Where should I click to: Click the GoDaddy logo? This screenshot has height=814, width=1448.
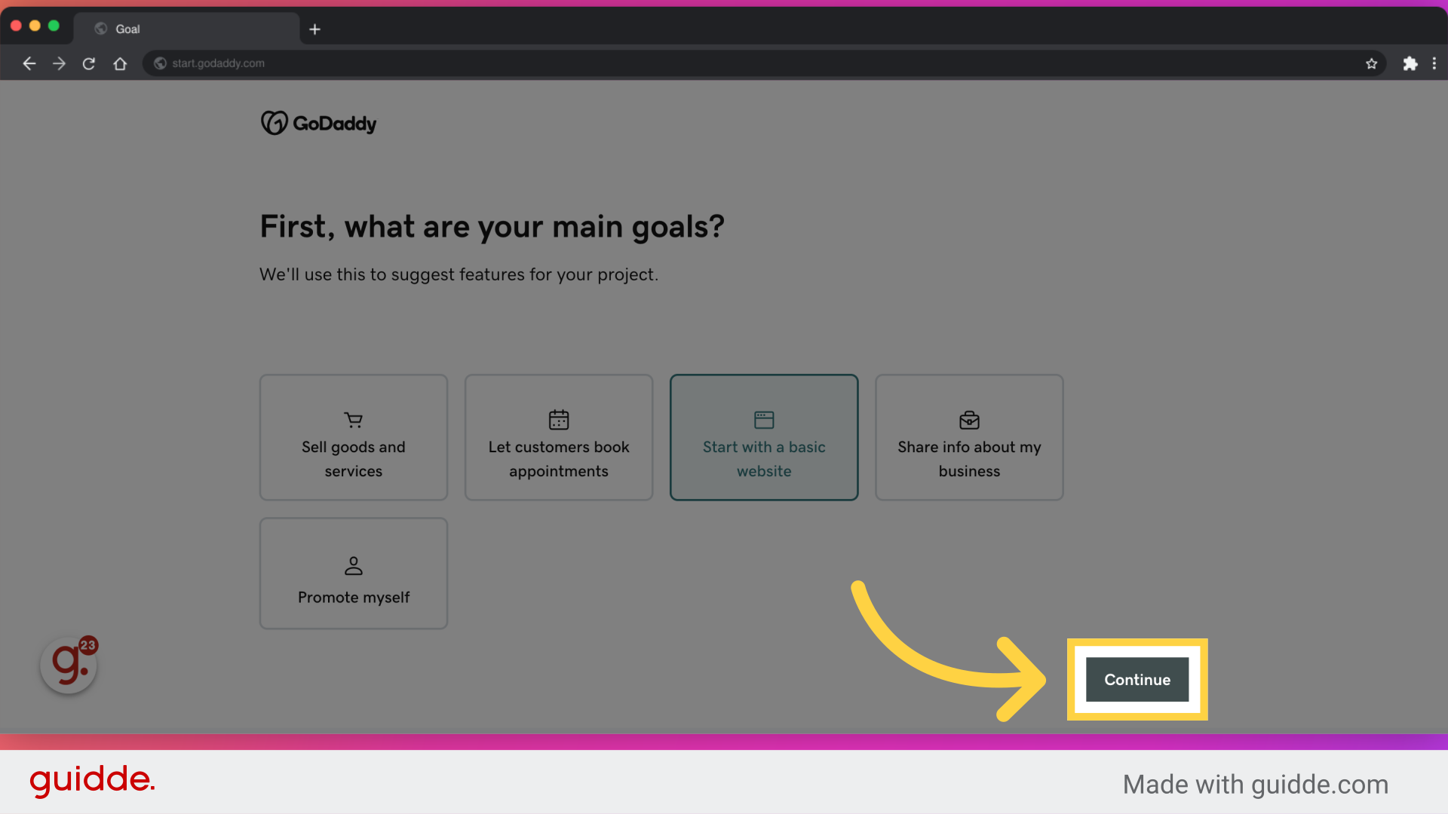[318, 122]
